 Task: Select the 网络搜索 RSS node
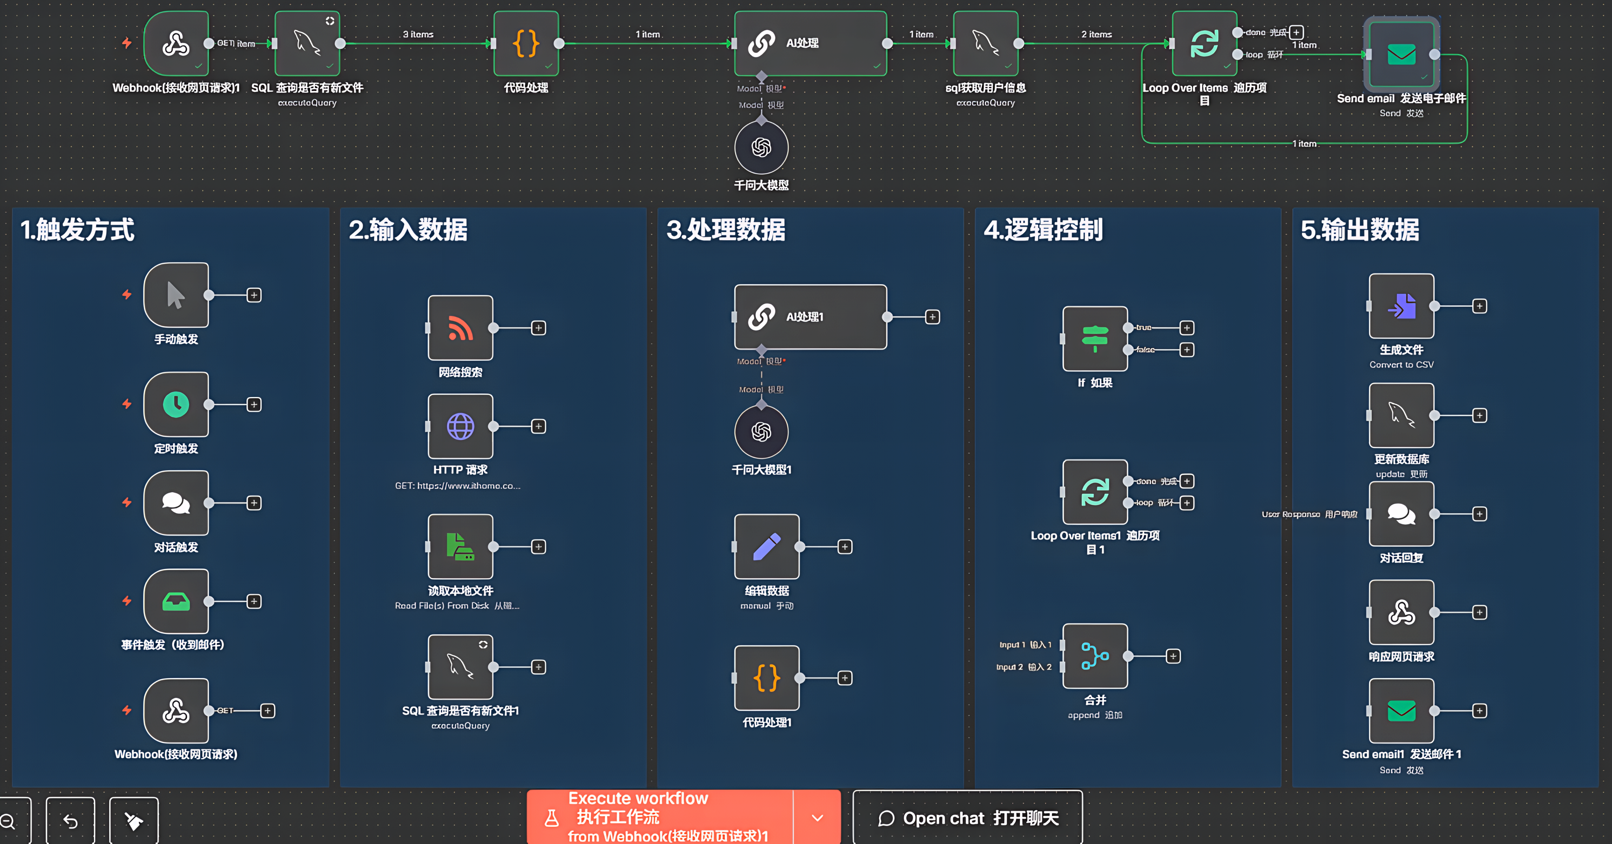(x=460, y=327)
